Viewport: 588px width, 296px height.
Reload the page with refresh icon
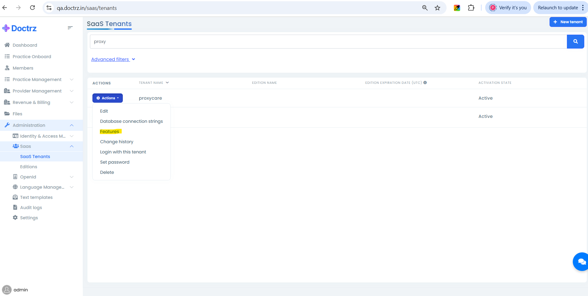pos(32,8)
